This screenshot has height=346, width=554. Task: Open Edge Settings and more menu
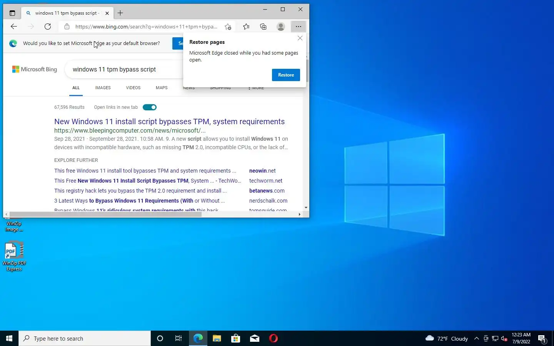[x=298, y=27]
